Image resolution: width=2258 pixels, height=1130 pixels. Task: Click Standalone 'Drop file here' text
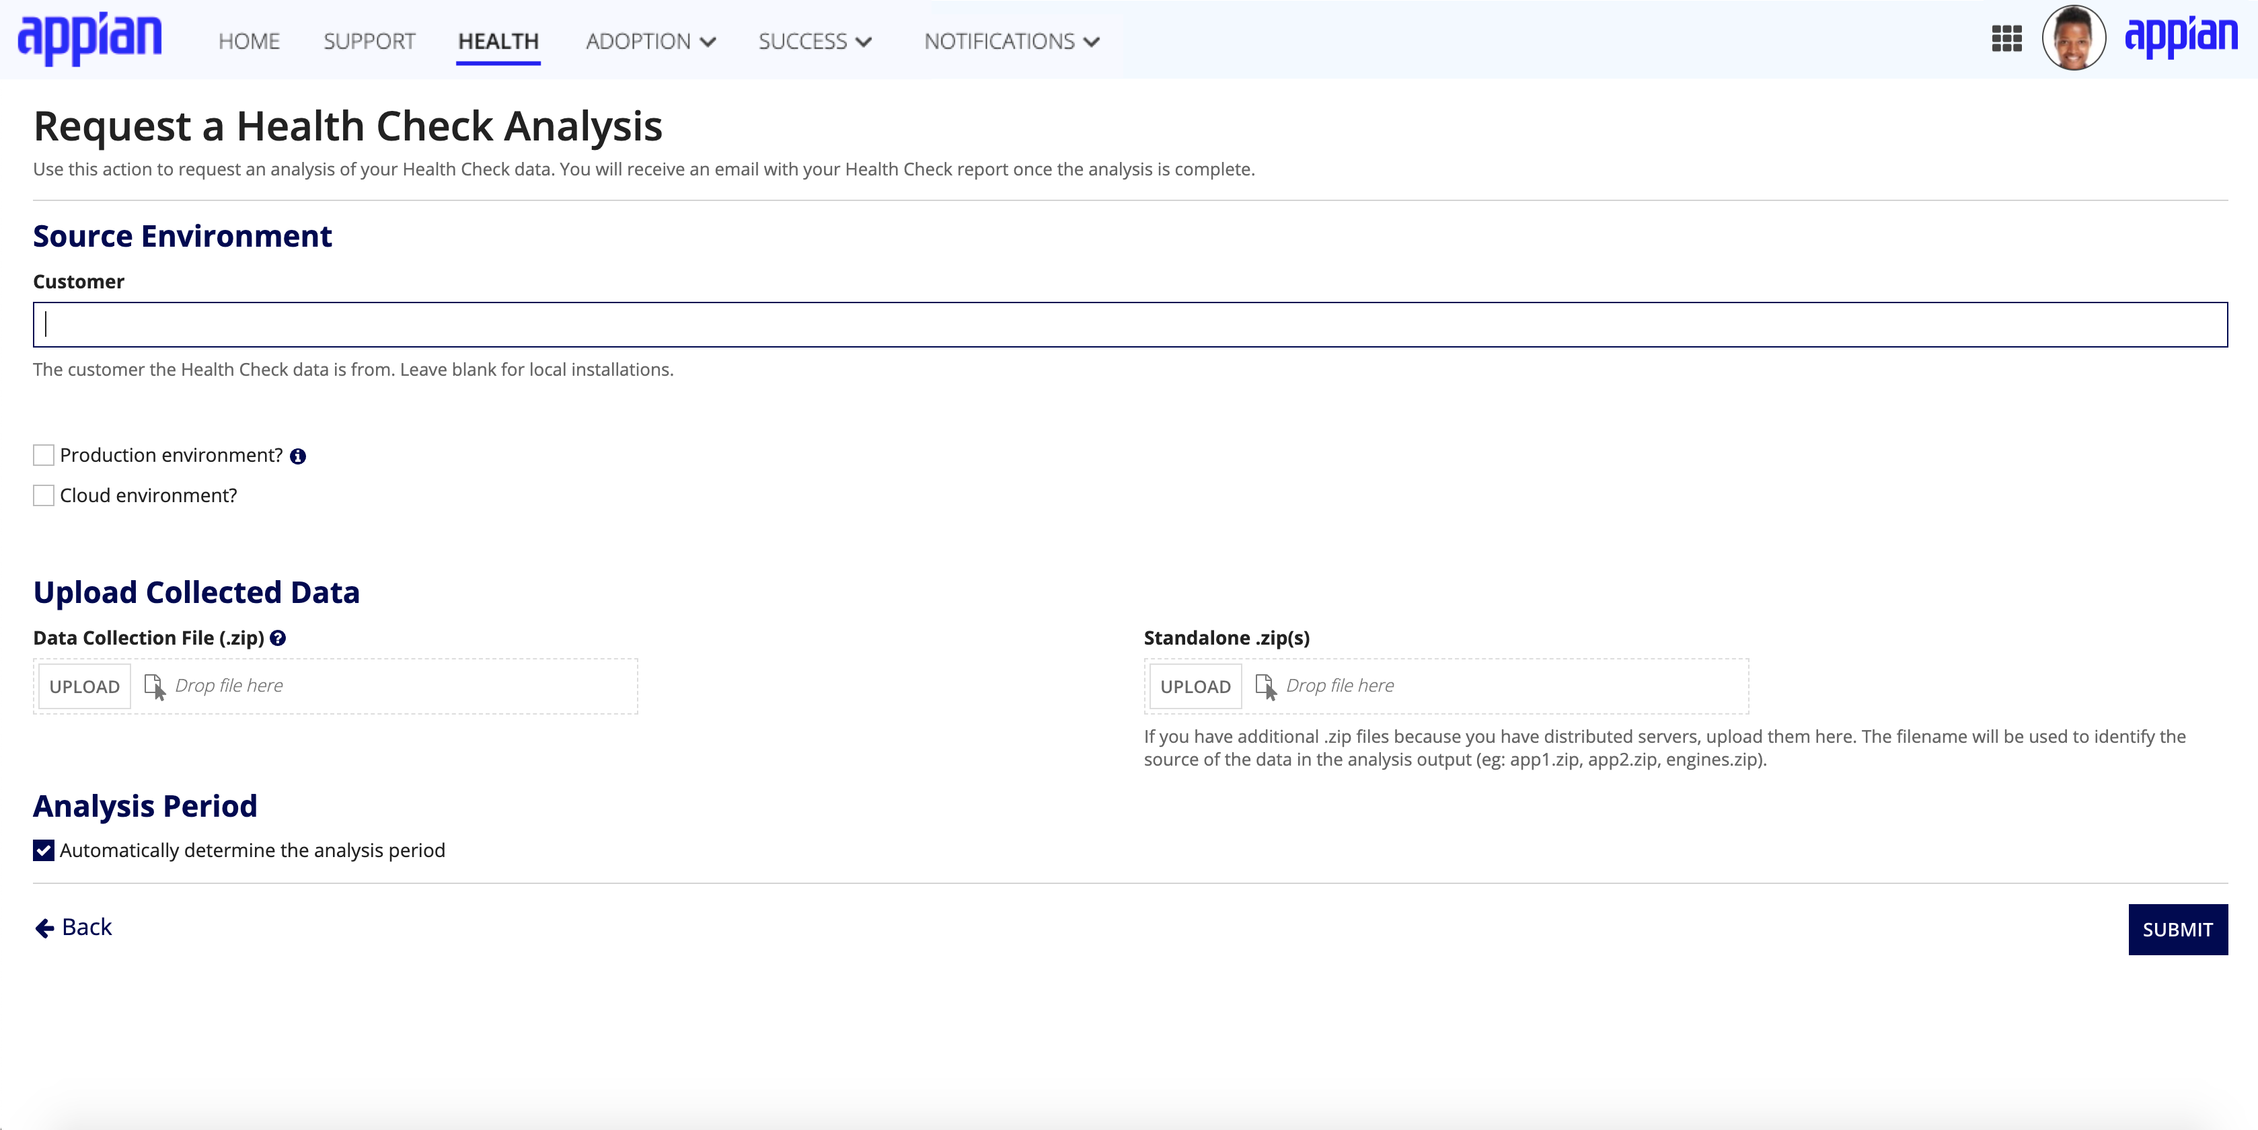click(1339, 686)
